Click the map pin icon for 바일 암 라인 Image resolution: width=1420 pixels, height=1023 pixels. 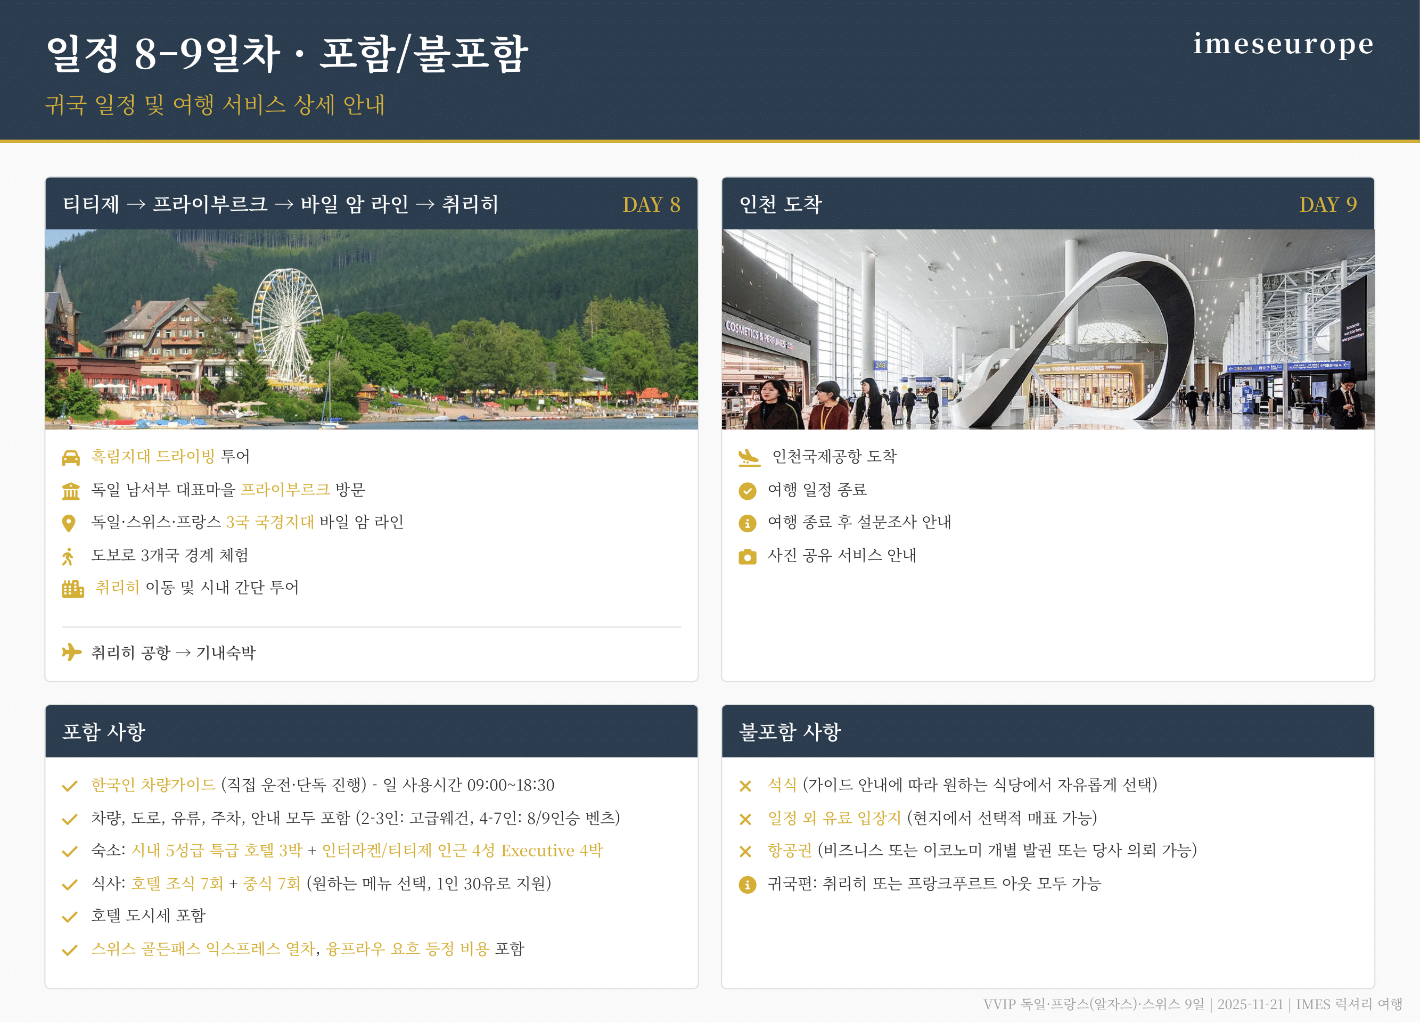69,523
